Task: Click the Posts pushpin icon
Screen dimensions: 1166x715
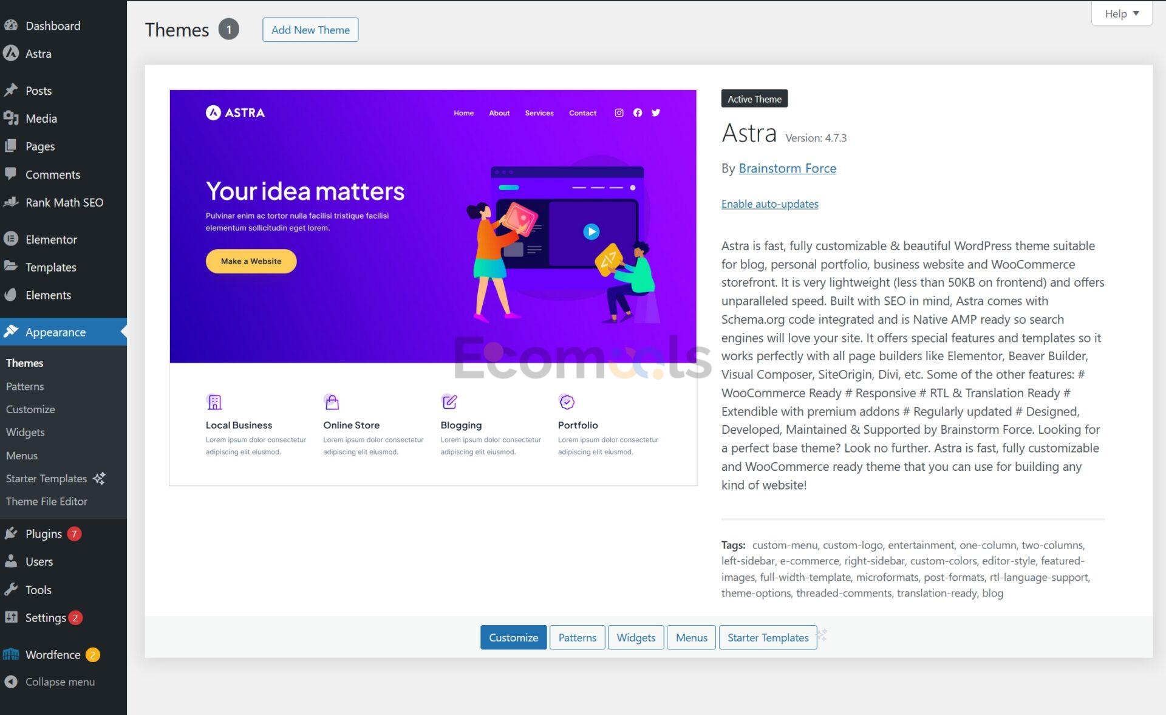Action: (x=11, y=91)
